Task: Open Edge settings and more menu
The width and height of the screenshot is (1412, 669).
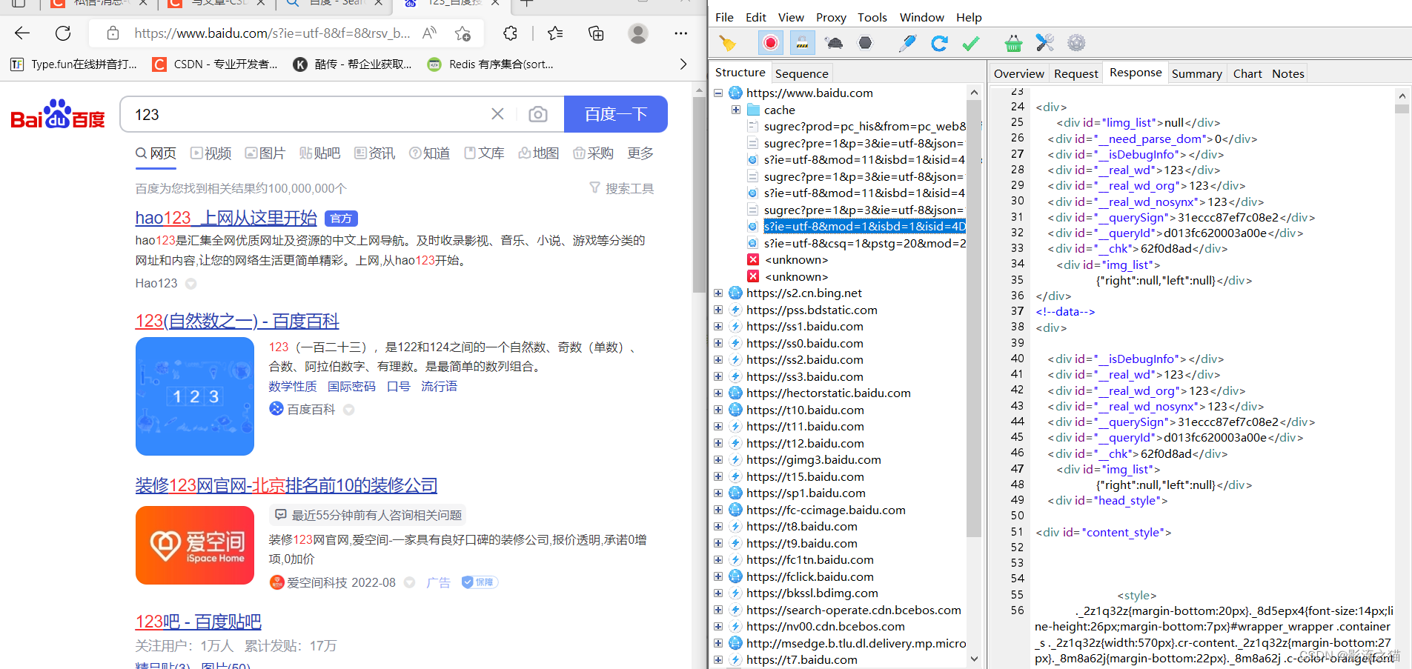Action: (680, 33)
